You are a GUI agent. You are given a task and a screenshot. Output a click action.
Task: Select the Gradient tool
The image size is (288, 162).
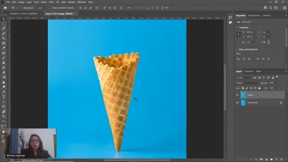[4, 77]
